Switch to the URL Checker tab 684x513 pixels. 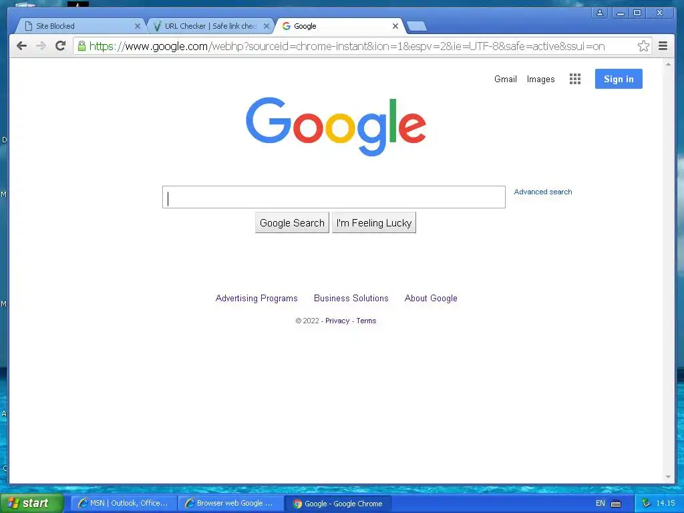[209, 26]
